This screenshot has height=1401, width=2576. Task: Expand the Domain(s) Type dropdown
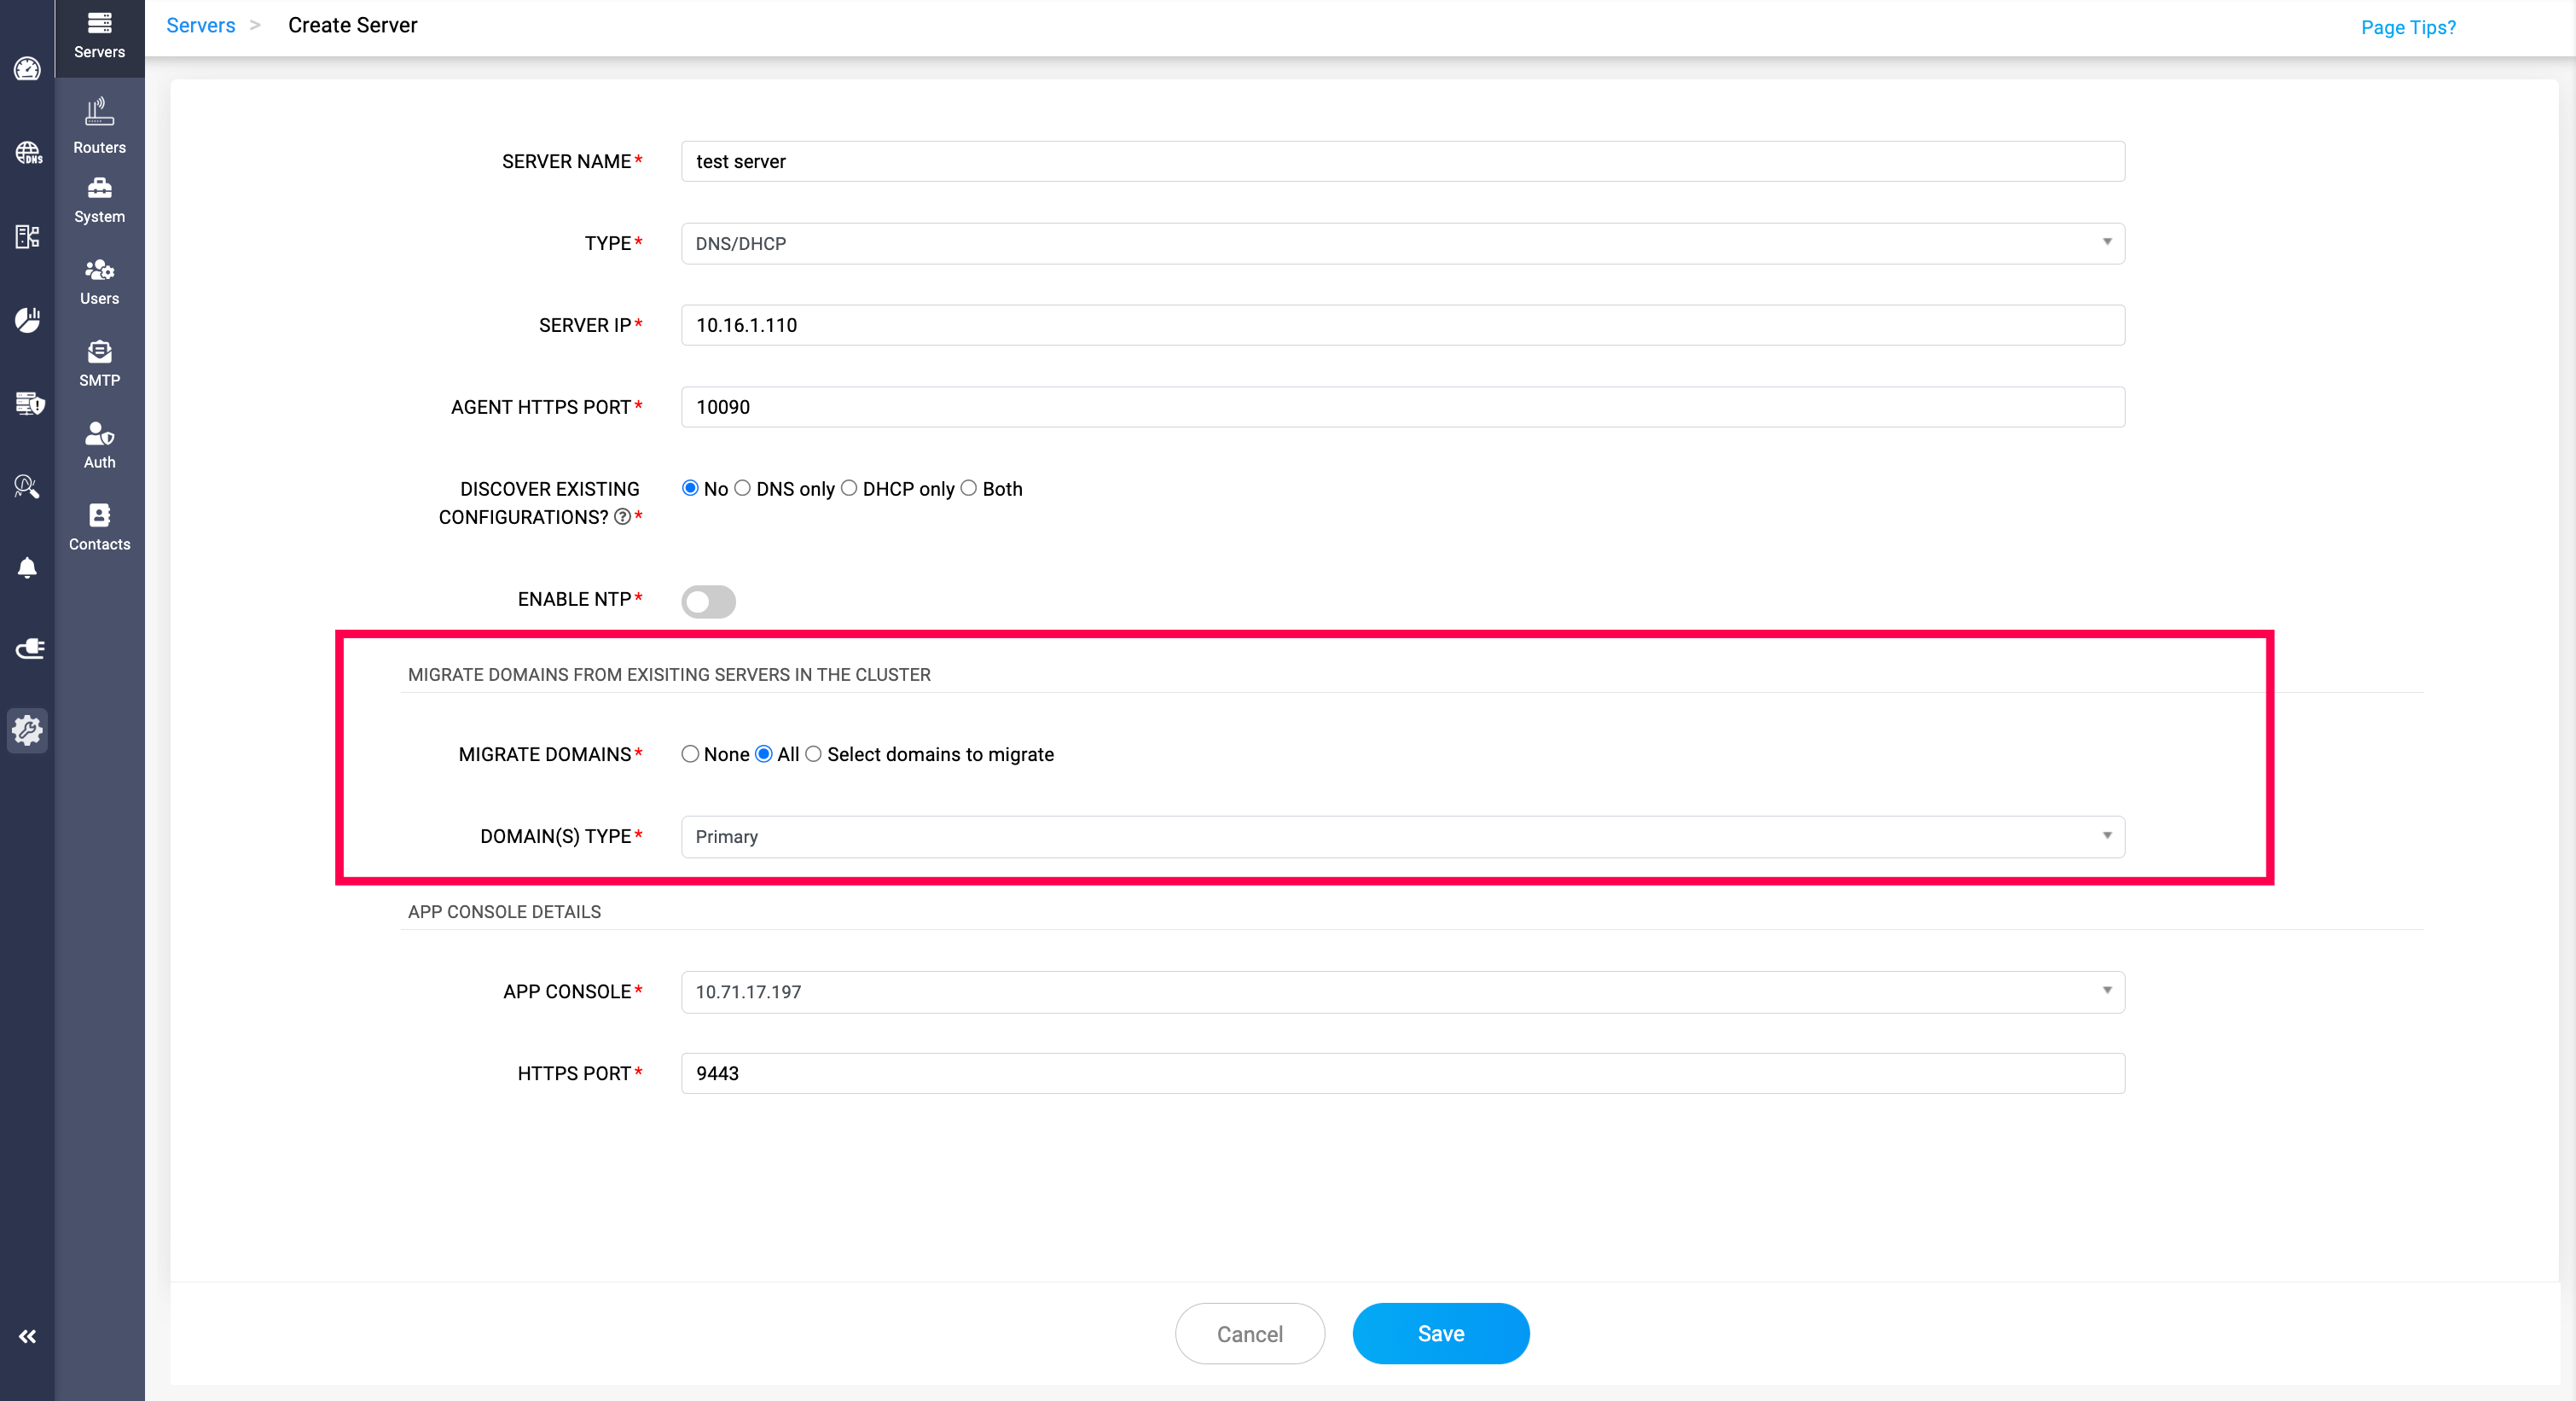point(1402,836)
